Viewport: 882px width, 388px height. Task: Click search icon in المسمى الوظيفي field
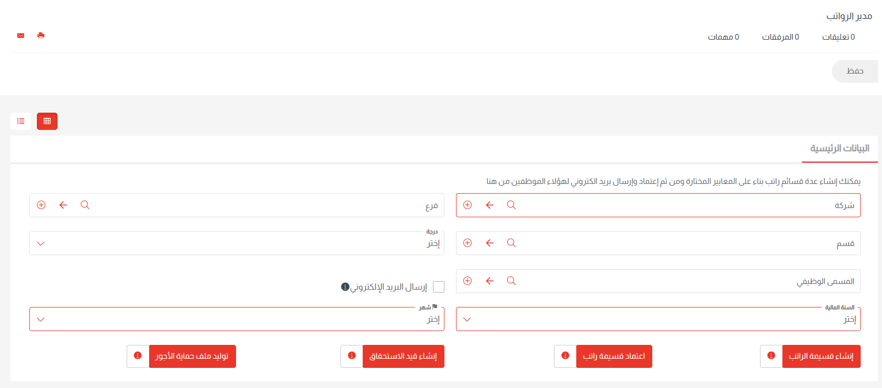[511, 281]
